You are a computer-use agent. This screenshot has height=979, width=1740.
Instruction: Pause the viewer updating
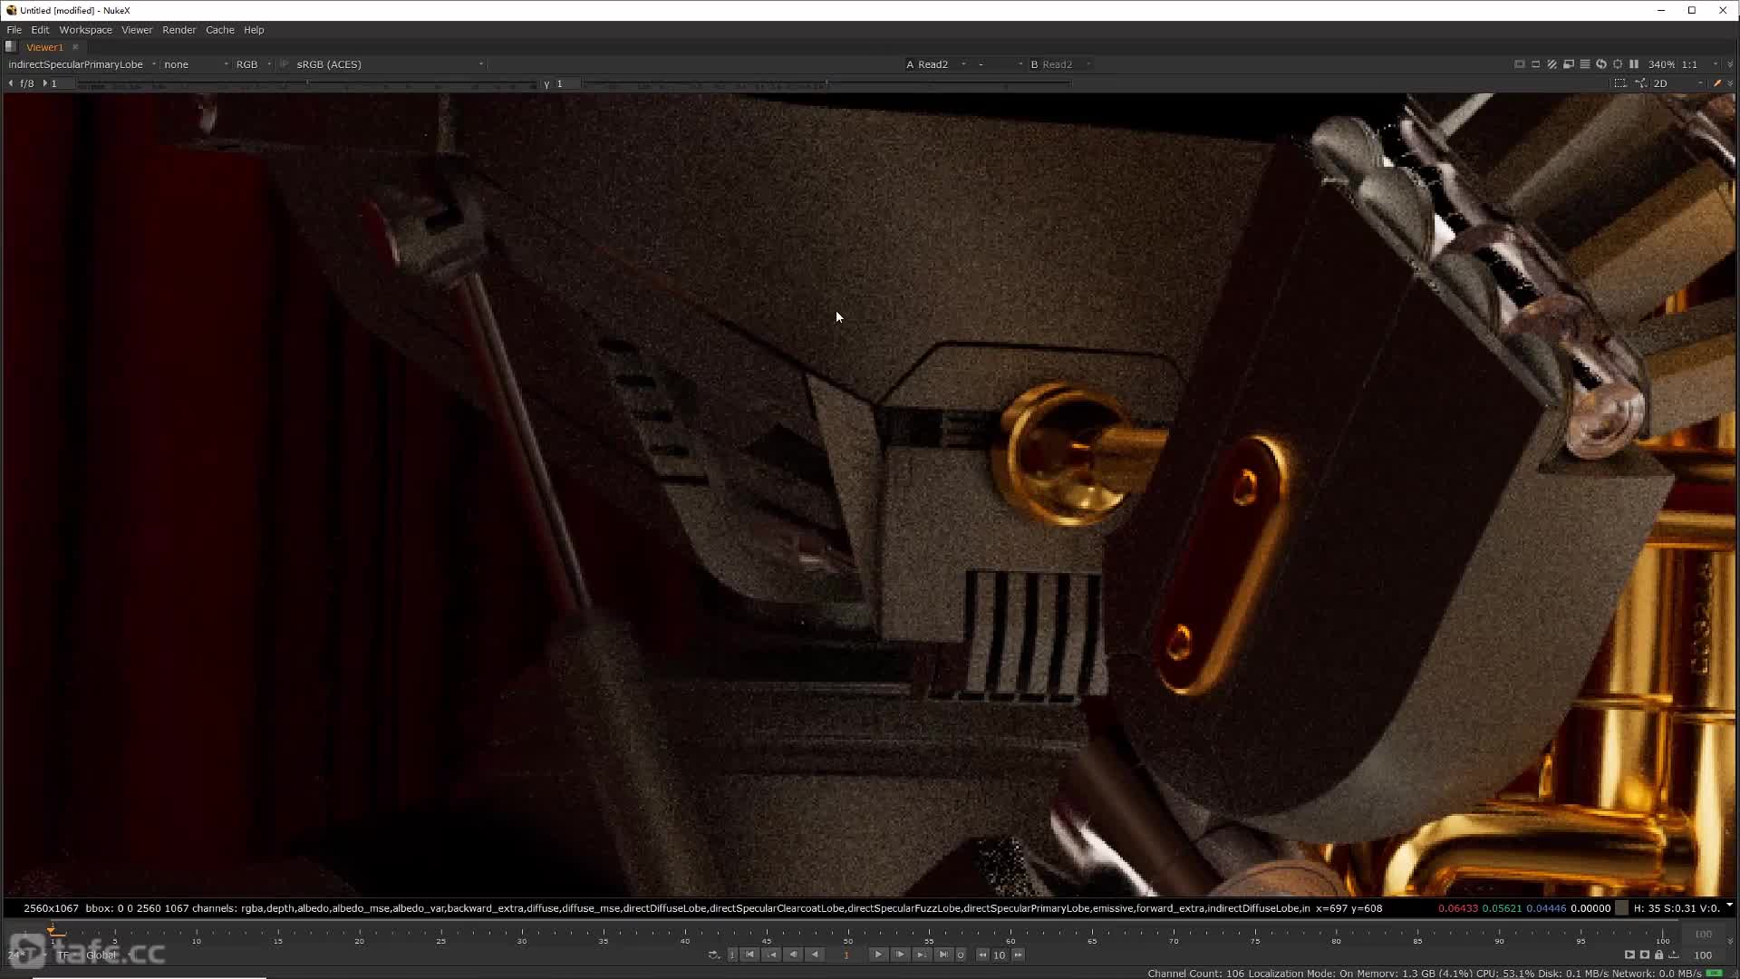click(1634, 64)
